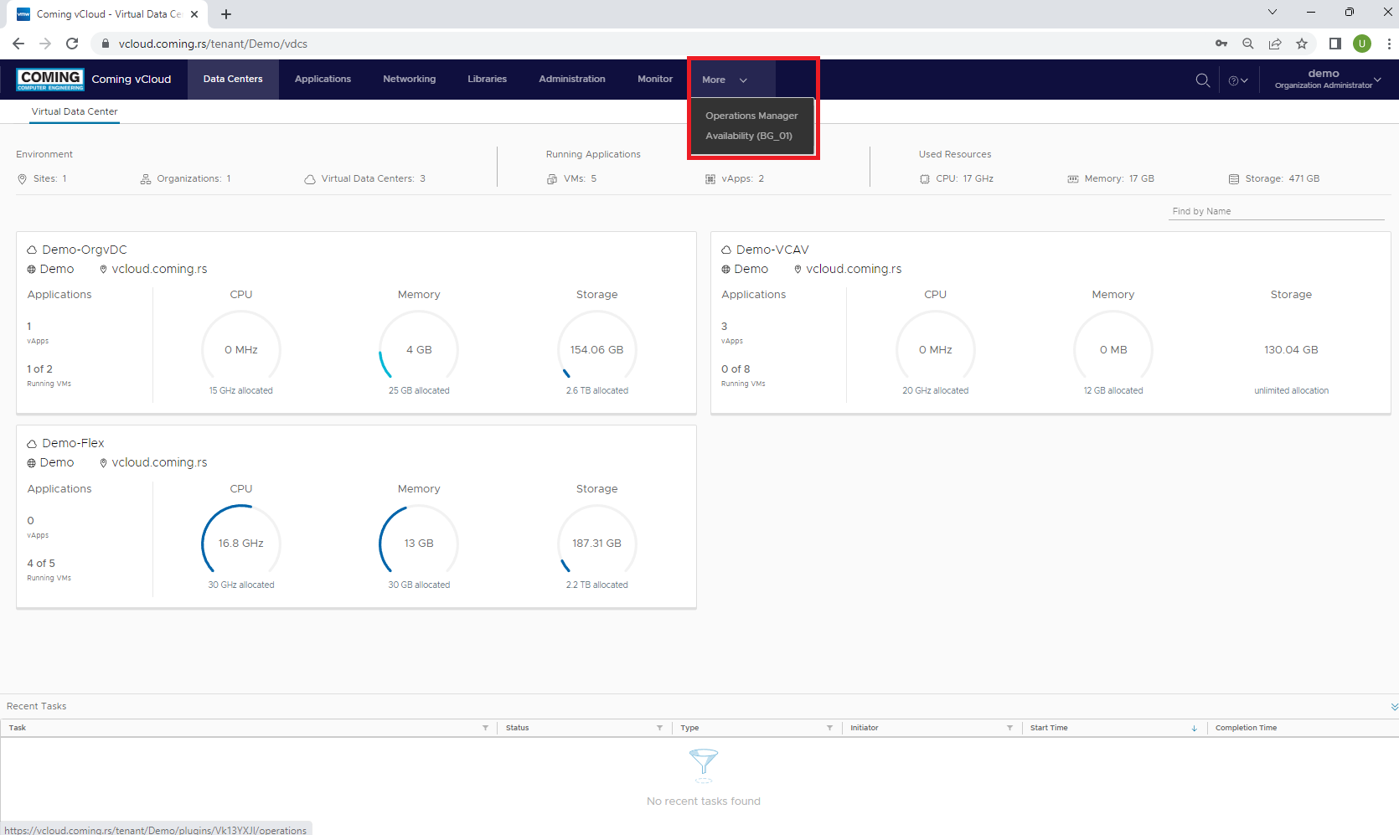1399x835 pixels.
Task: Click the Sites globe icon in Environment section
Action: [x=22, y=178]
